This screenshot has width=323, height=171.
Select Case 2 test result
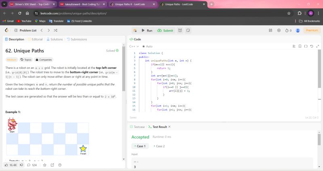(x=159, y=146)
